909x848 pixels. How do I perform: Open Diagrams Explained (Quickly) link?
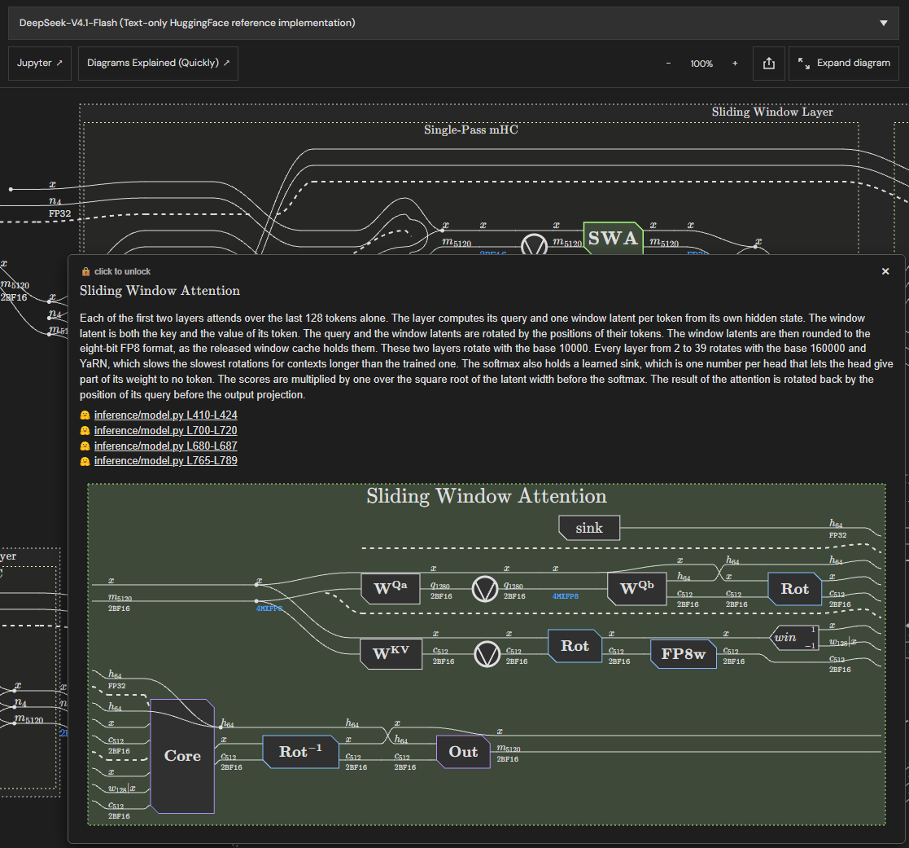[158, 64]
